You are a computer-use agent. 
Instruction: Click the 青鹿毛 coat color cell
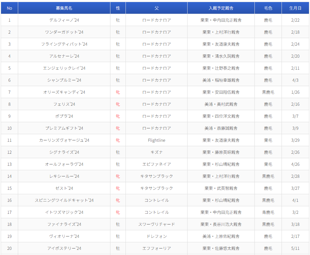click(268, 212)
